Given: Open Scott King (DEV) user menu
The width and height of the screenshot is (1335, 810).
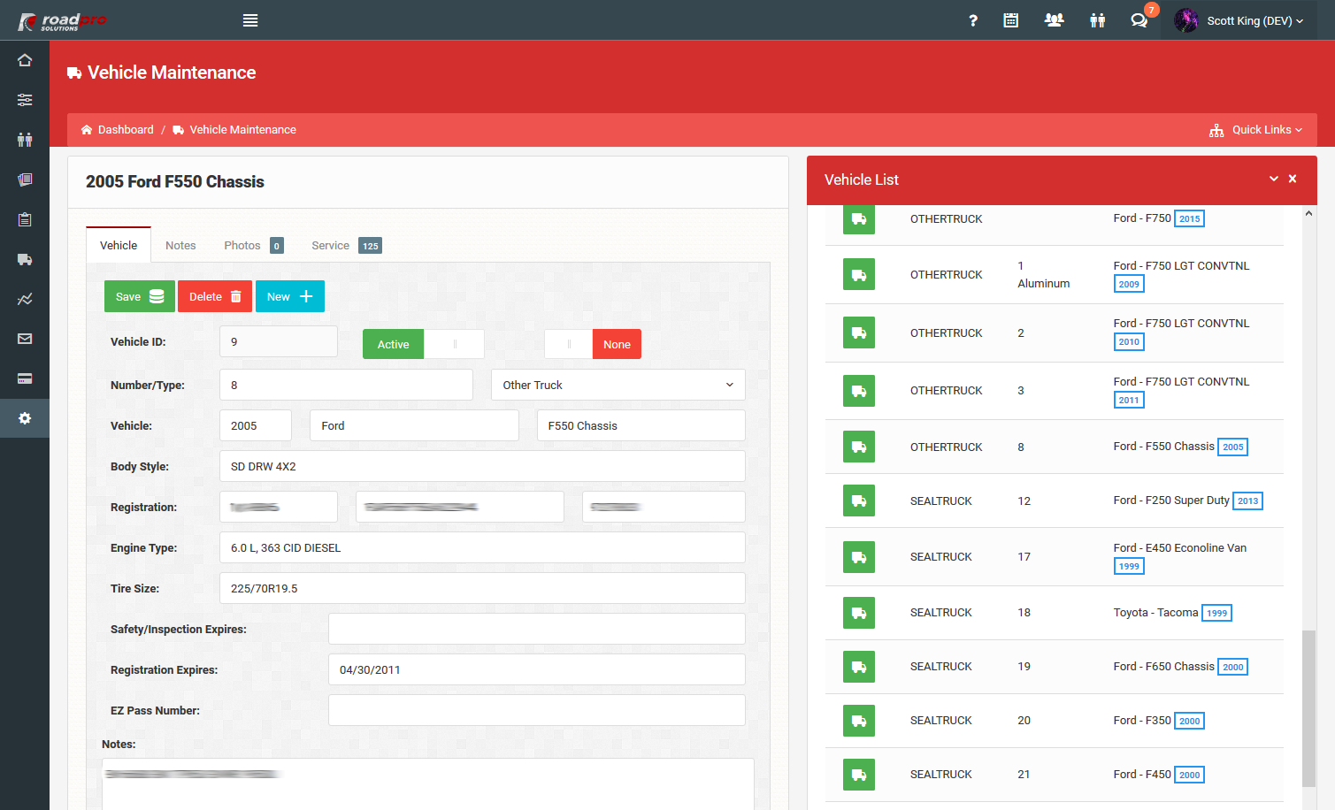Looking at the screenshot, I should 1240,20.
